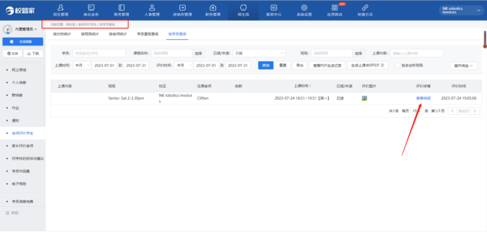Open the 教务管理 module icon
The width and height of the screenshot is (487, 232).
coord(121,8)
